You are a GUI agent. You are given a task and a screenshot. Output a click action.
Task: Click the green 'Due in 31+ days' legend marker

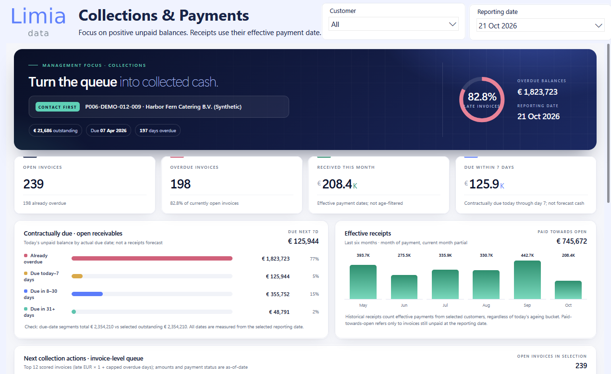(x=25, y=309)
